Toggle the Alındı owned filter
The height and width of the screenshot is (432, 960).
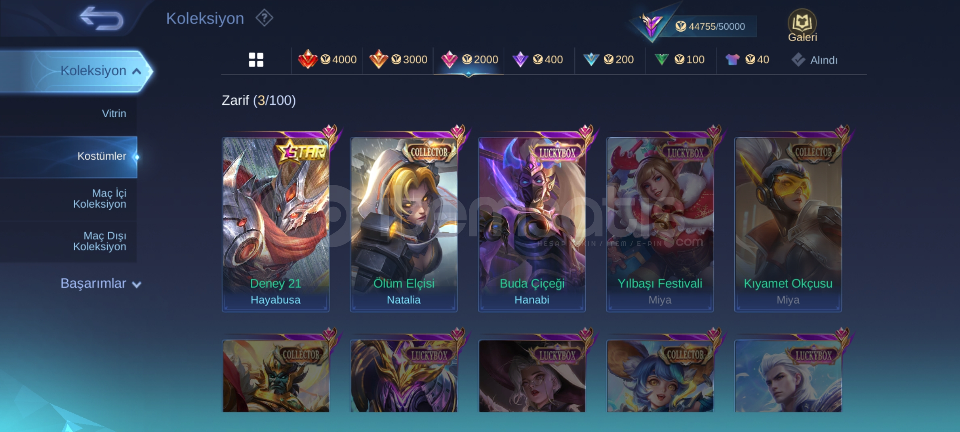point(814,60)
